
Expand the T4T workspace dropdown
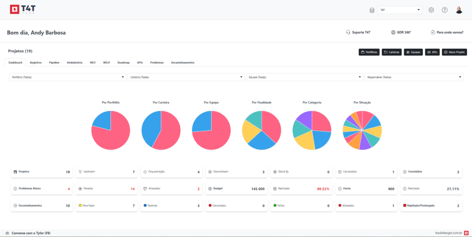(x=400, y=10)
